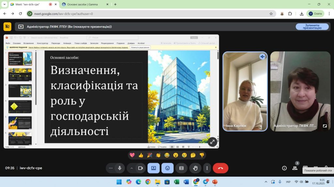The height and width of the screenshot is (187, 334).
Task: Show the participants list
Action: (x=295, y=168)
